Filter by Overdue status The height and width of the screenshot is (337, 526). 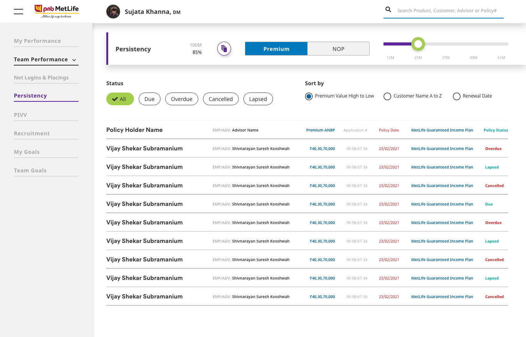pyautogui.click(x=182, y=99)
